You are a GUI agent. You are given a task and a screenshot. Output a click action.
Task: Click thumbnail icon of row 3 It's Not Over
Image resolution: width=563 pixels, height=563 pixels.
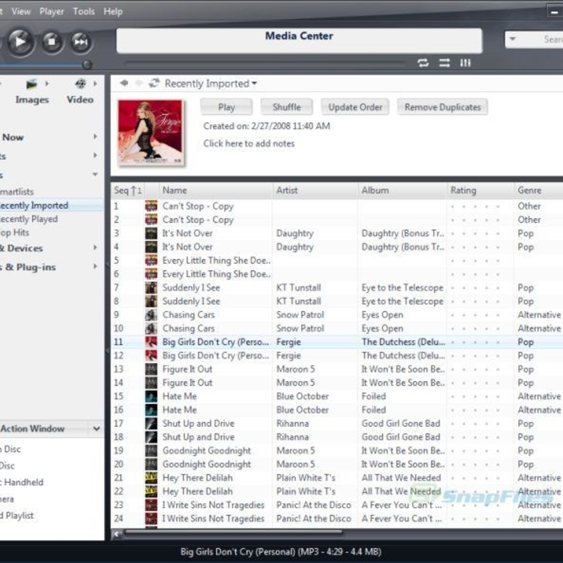[151, 233]
